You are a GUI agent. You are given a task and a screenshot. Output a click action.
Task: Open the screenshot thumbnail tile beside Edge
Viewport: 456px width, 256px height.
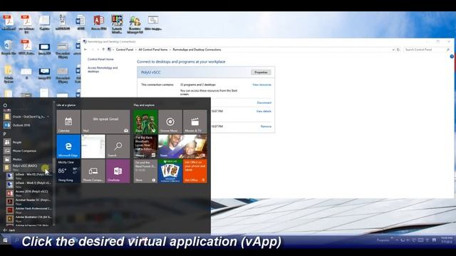coord(93,146)
